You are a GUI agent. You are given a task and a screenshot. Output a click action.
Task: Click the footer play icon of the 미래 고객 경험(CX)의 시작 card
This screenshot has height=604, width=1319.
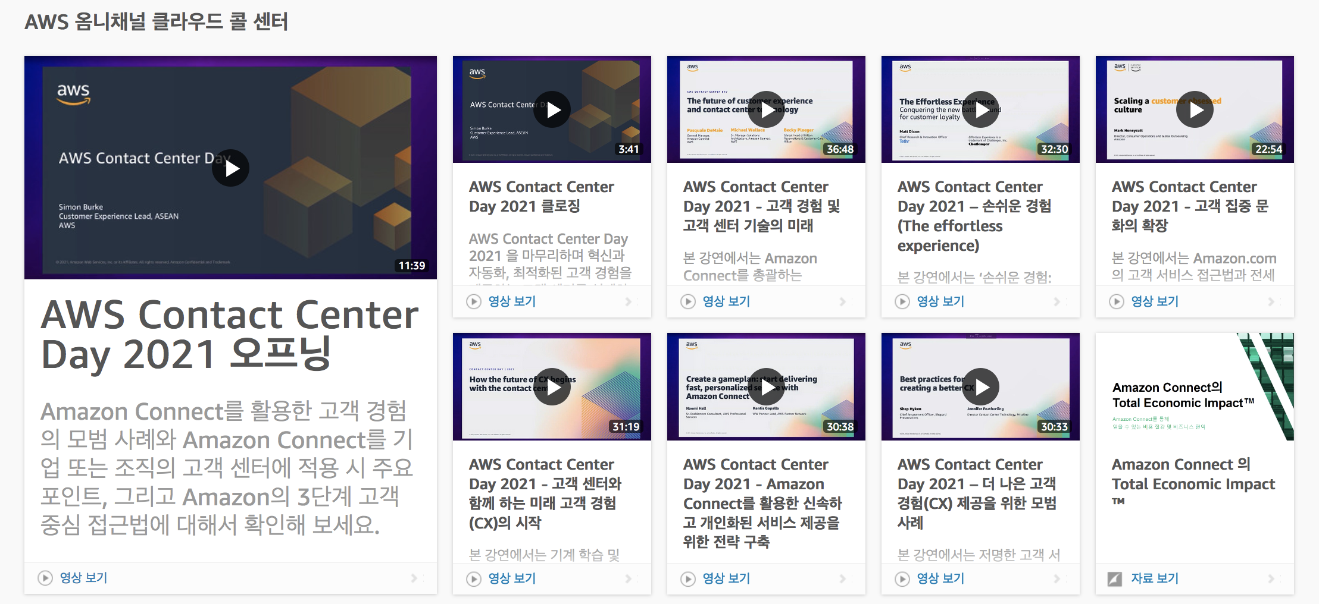[474, 578]
